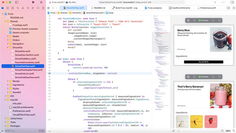Open the report navigator
Image resolution: width=236 pixels, height=133 pixels.
pos(43,8)
